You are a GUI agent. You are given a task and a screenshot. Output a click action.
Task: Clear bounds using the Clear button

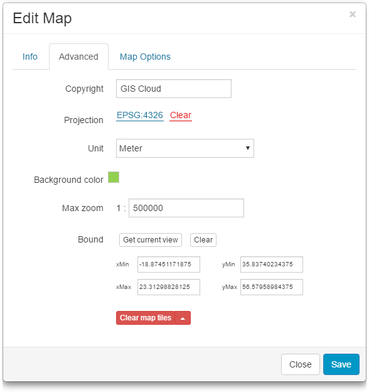point(203,240)
